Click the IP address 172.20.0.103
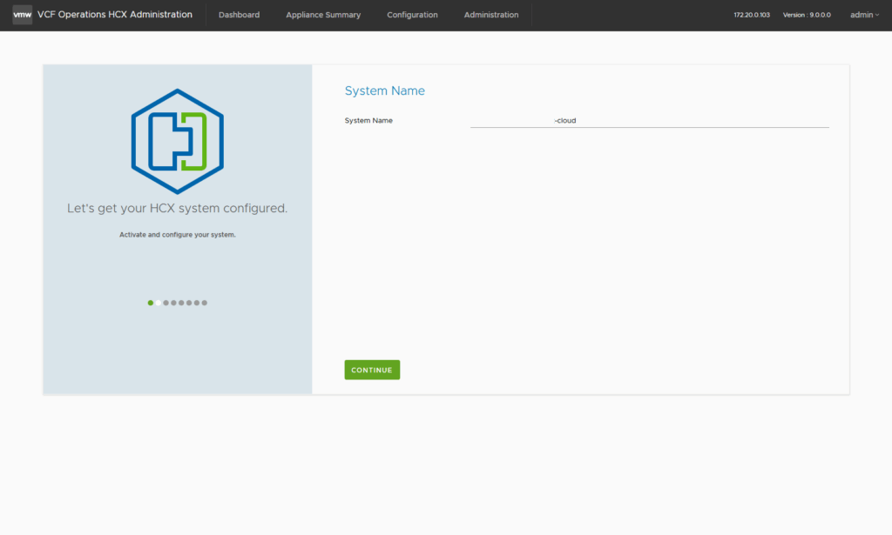Viewport: 892px width, 535px height. pyautogui.click(x=752, y=15)
